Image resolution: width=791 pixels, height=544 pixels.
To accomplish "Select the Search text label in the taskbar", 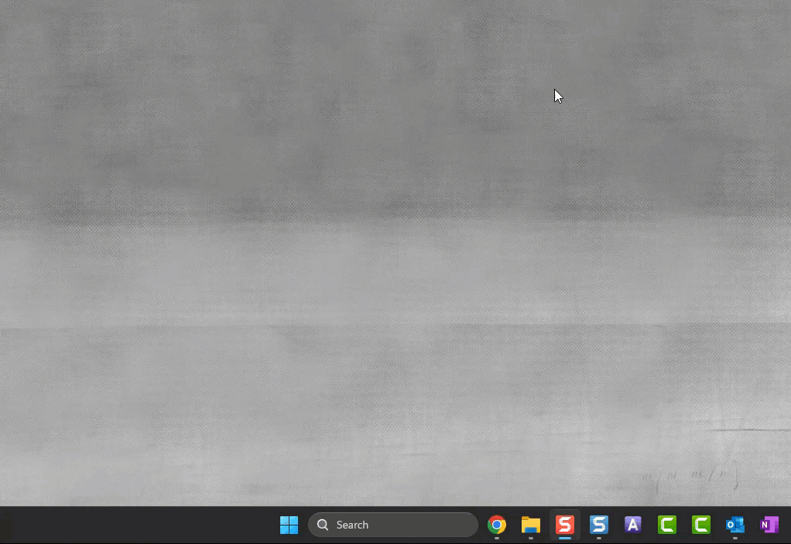I will tap(352, 525).
